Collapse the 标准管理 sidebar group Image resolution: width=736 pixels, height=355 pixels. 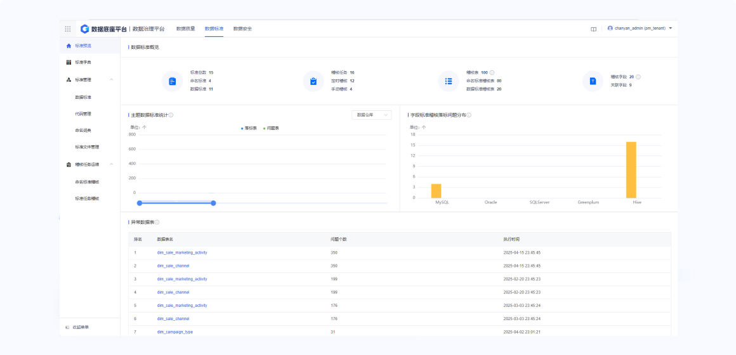[x=112, y=80]
